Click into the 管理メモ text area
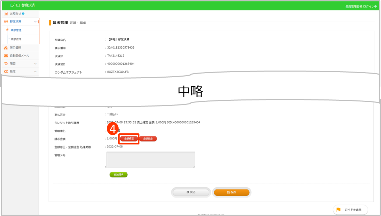Screen dimensions: 381x216 151,160
